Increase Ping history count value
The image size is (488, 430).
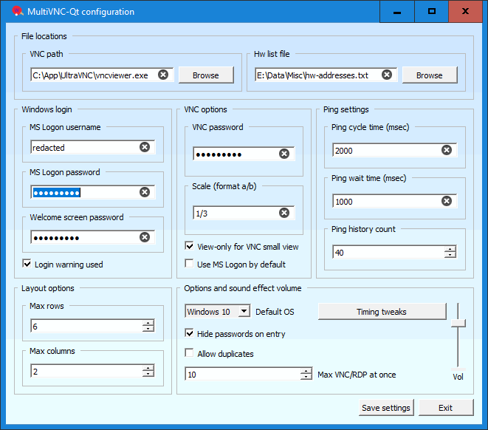(450, 249)
